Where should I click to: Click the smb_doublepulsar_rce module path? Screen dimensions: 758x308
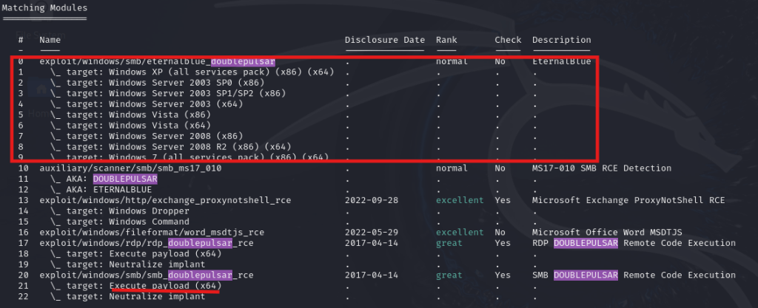coord(147,276)
